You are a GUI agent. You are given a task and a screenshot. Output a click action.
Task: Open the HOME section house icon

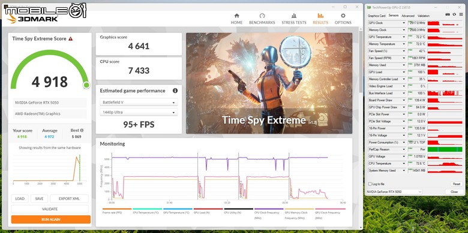coord(236,16)
